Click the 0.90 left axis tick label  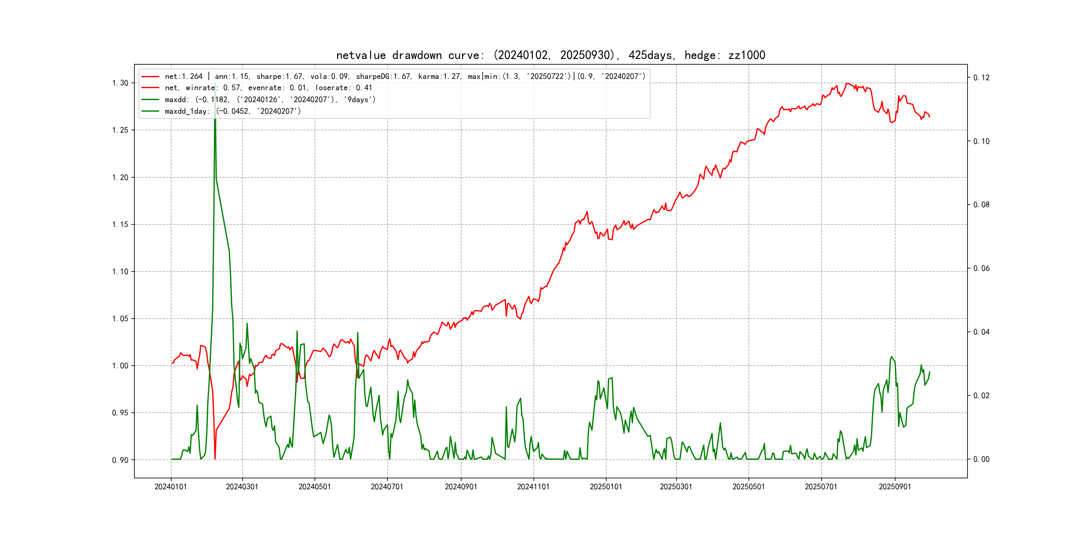[120, 460]
